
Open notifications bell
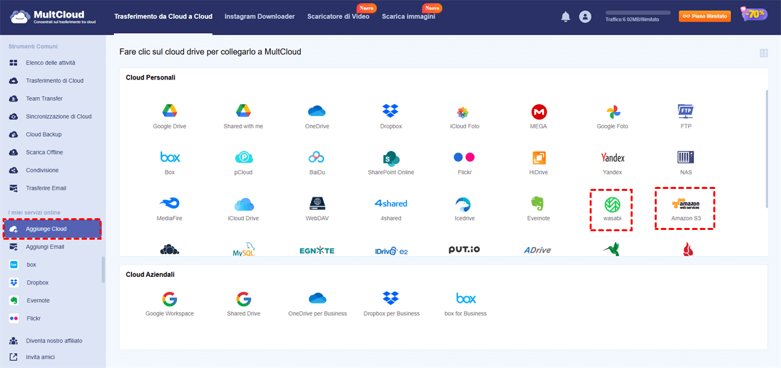[x=566, y=17]
